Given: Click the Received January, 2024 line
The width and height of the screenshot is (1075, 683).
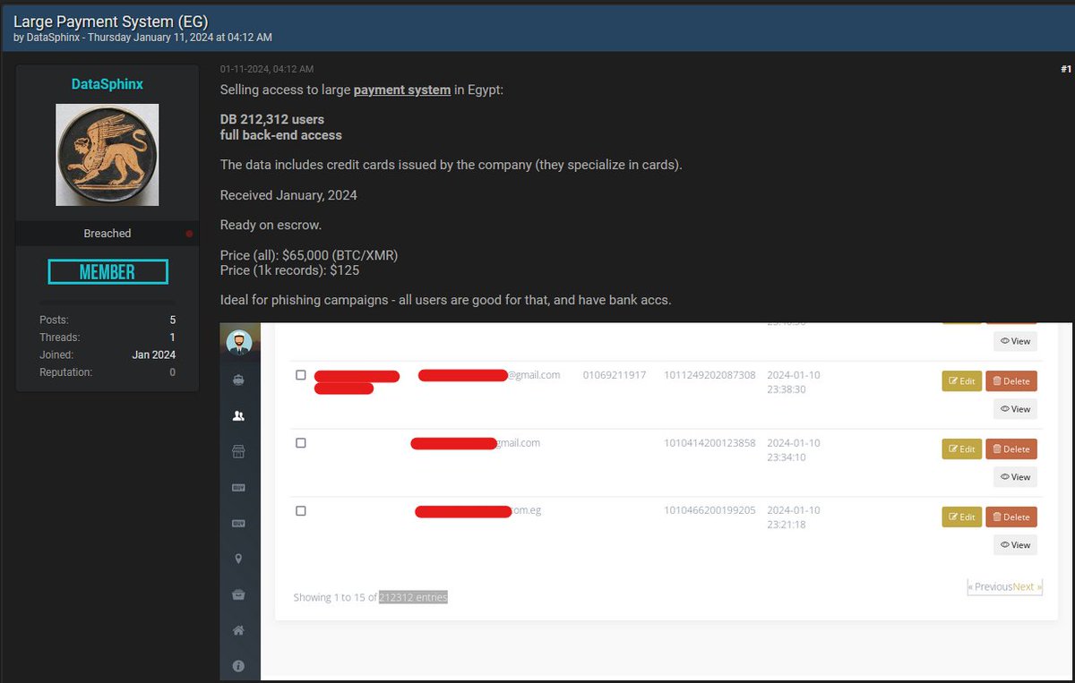Looking at the screenshot, I should 288,195.
